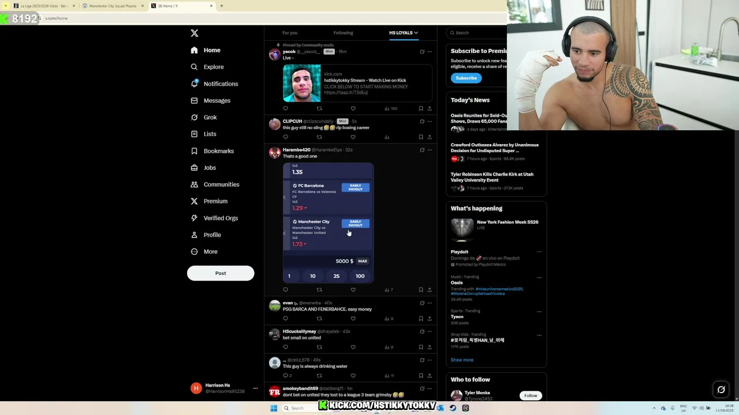Image resolution: width=739 pixels, height=415 pixels.
Task: Like the 'bet small on united' post
Action: 353,347
